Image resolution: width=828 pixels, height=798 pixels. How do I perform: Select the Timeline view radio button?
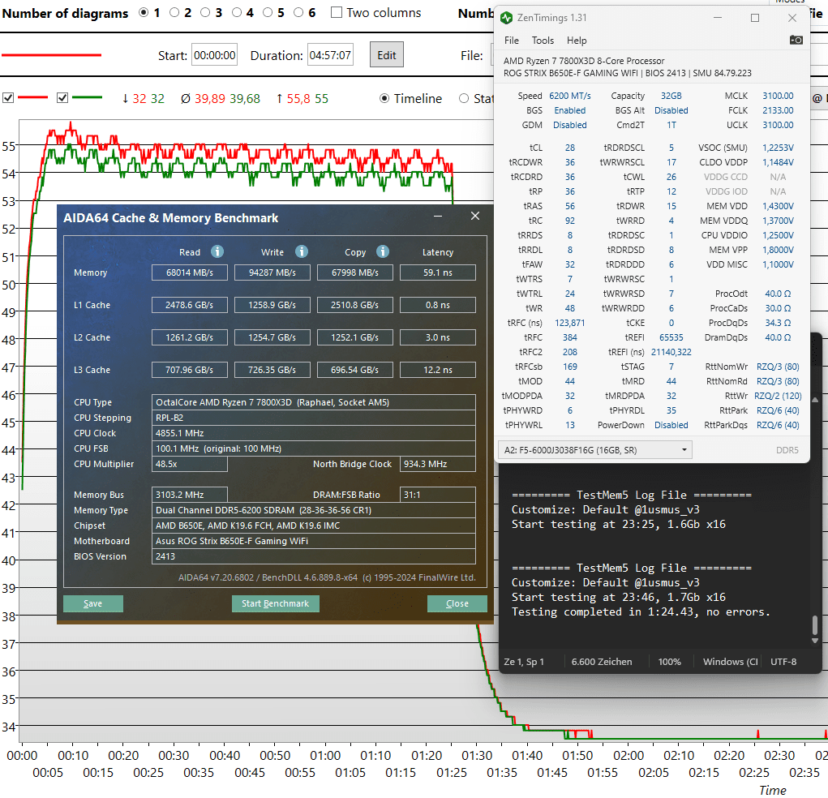click(x=384, y=98)
